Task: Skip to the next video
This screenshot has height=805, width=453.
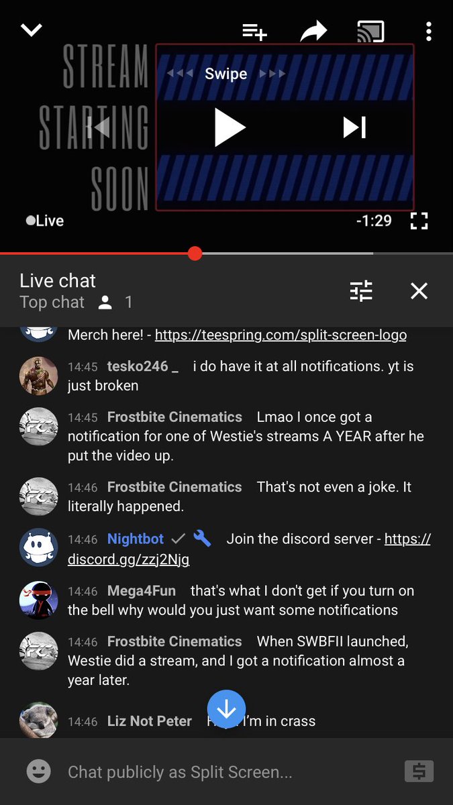Action: (x=354, y=127)
